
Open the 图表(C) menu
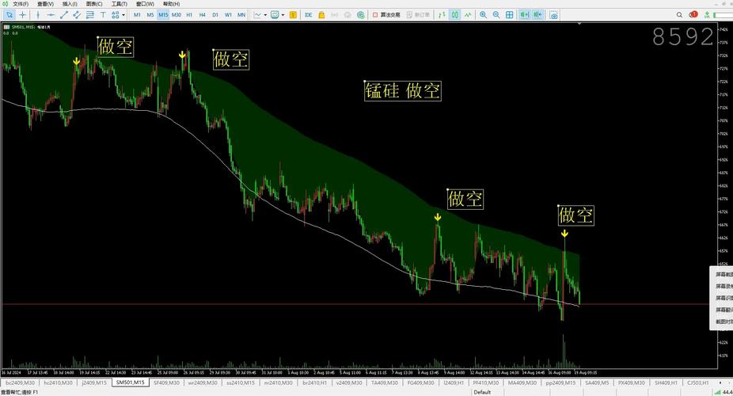point(93,4)
